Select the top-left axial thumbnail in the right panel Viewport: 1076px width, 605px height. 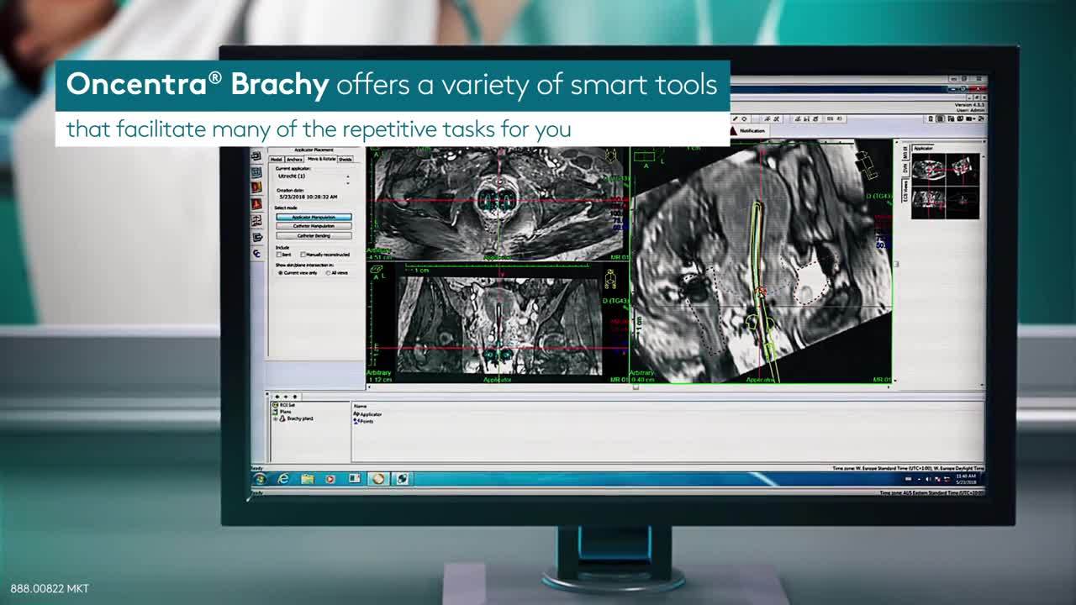point(928,170)
